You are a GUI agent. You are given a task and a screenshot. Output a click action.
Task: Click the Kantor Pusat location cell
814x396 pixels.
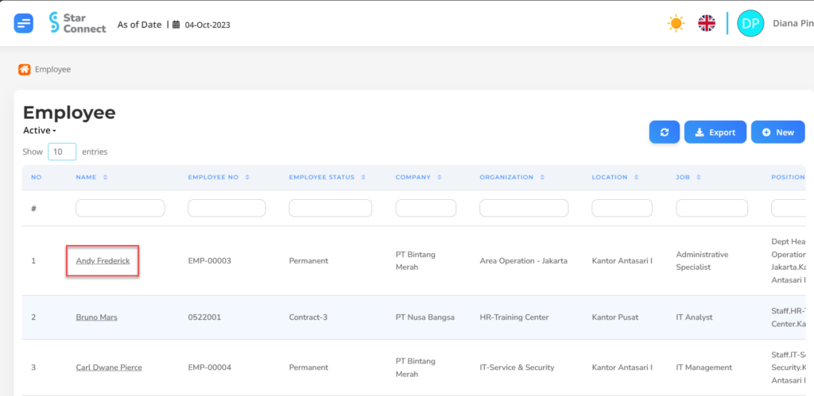(x=615, y=317)
